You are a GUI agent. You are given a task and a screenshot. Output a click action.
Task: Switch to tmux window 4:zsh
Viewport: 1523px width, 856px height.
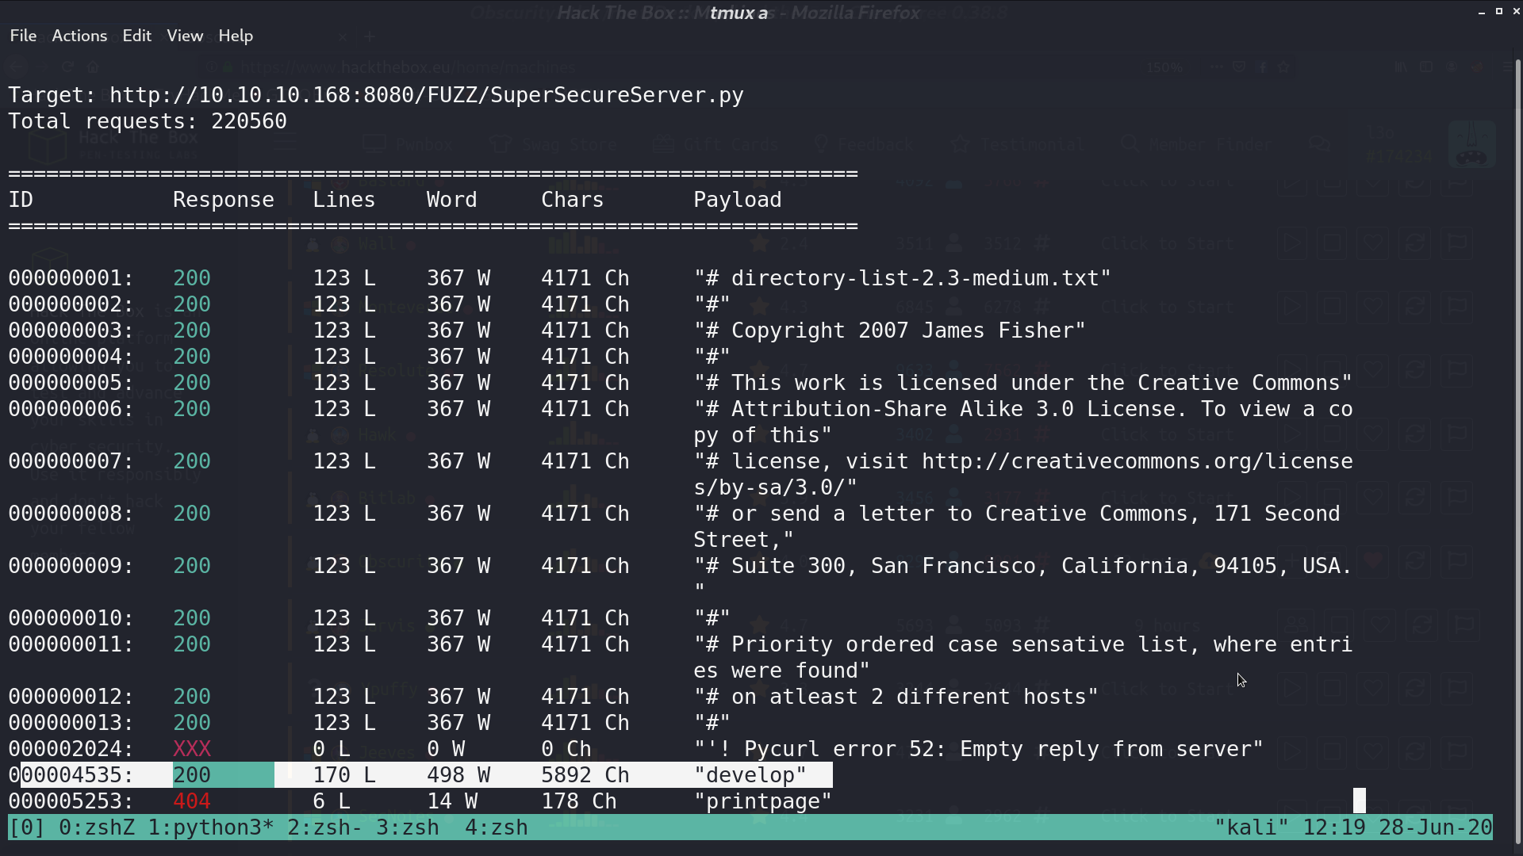(x=497, y=827)
